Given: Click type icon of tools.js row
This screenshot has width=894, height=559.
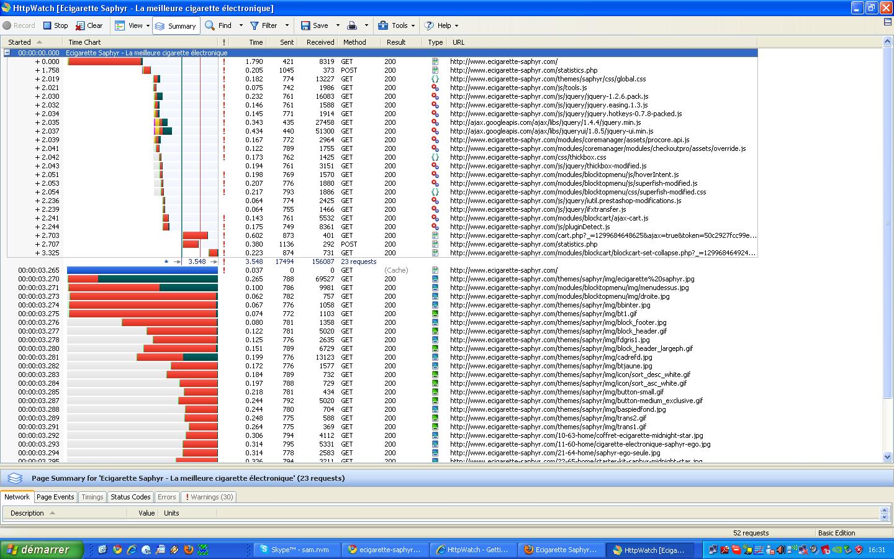Looking at the screenshot, I should [435, 88].
